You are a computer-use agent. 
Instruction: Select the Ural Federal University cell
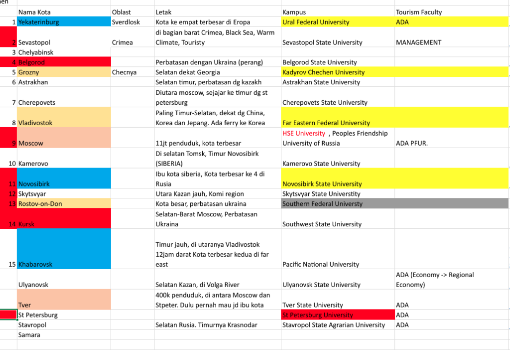(x=337, y=22)
